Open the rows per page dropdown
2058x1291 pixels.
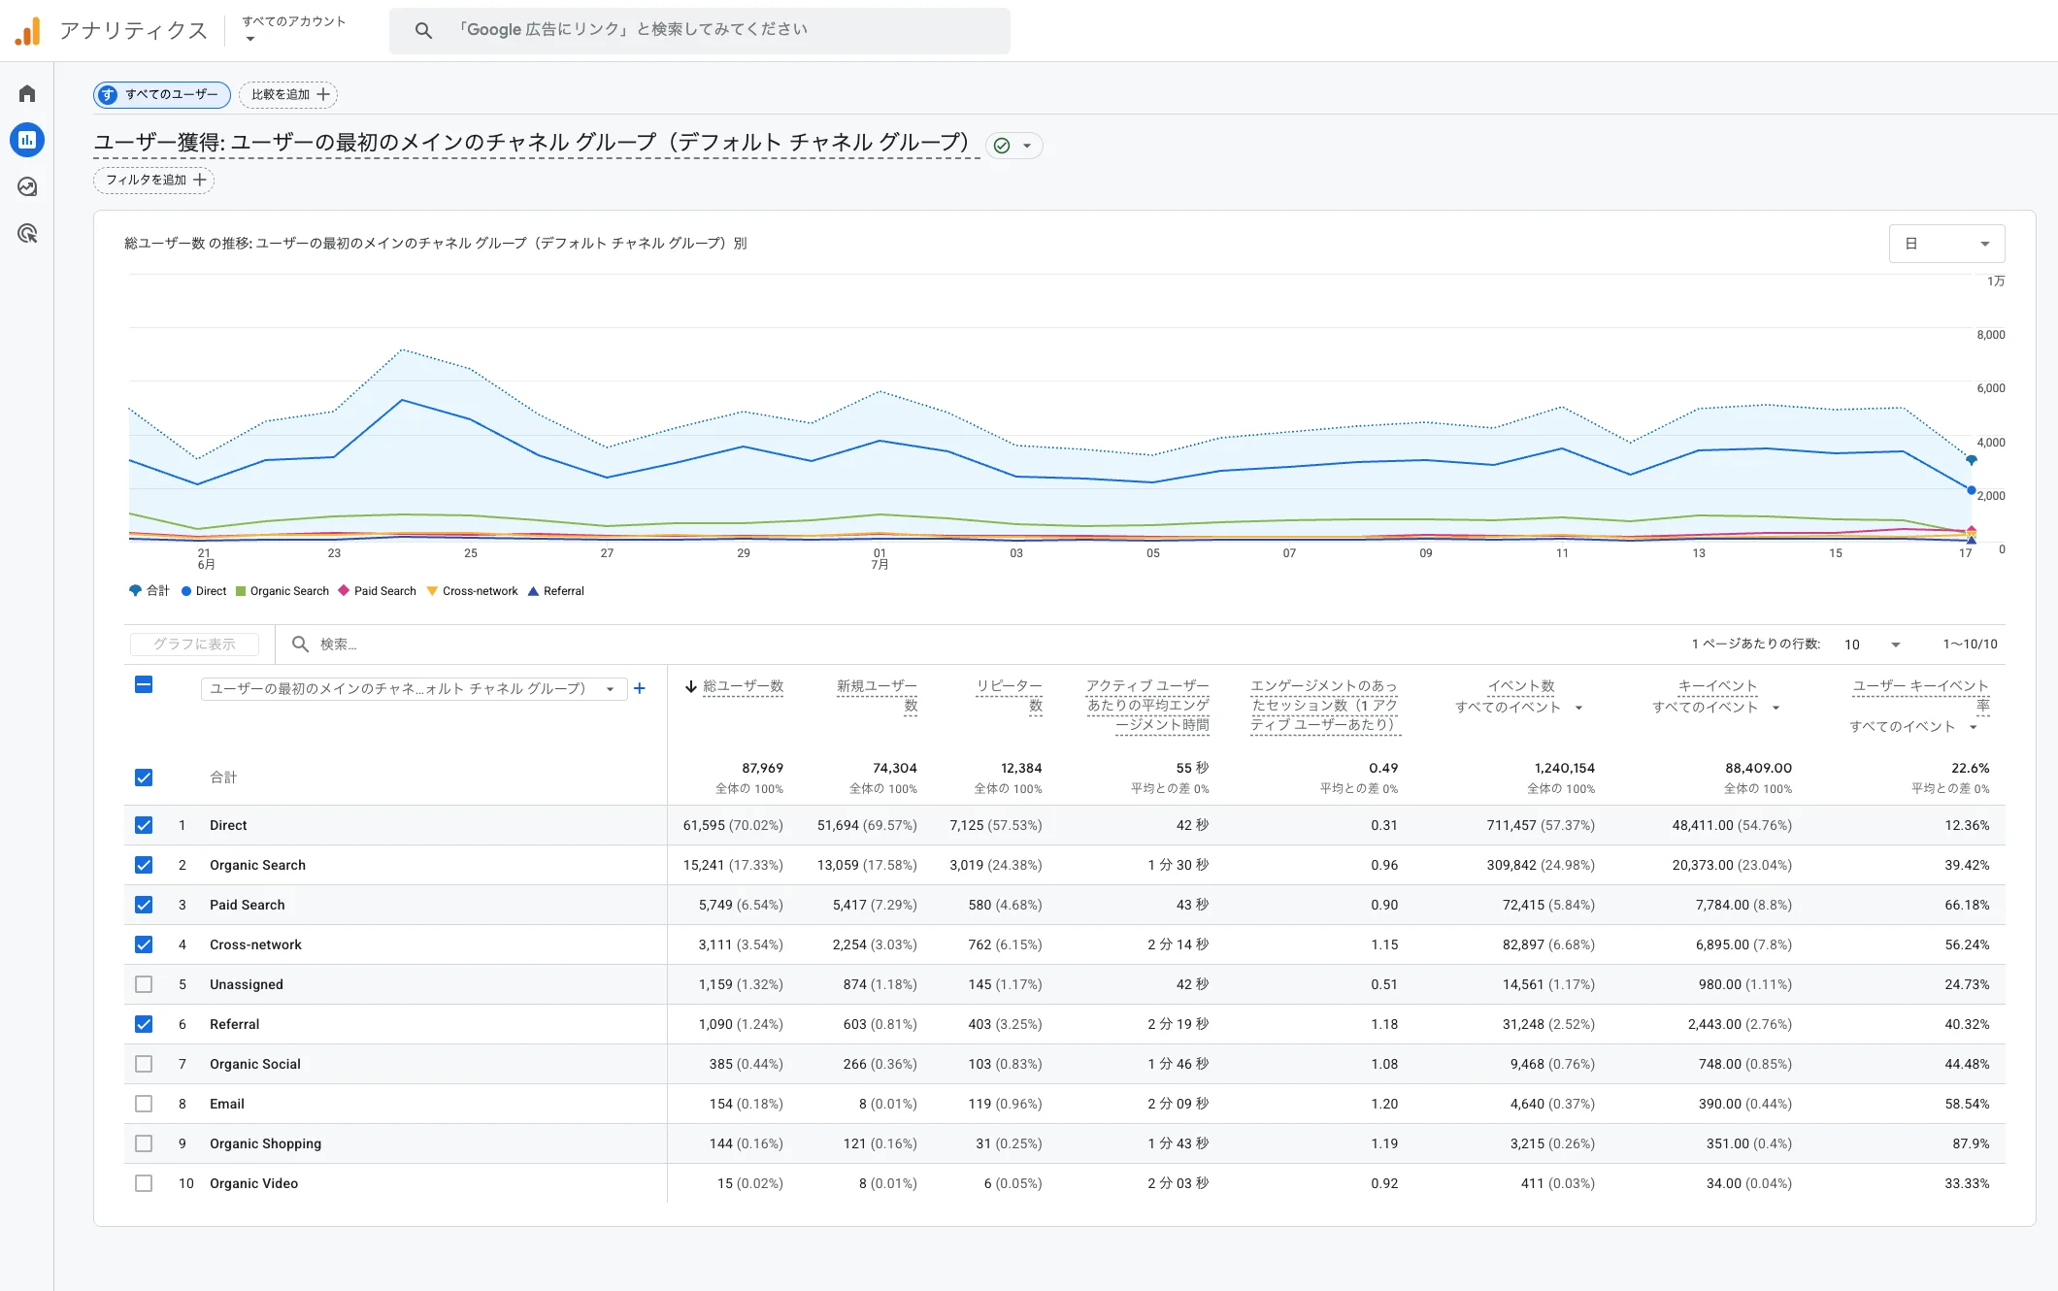1872,645
